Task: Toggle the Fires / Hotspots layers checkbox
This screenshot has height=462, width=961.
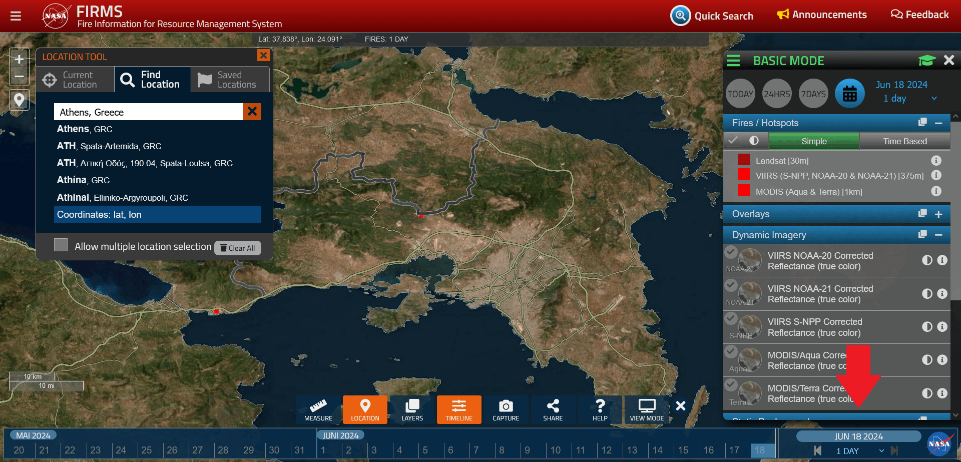Action: coord(733,141)
